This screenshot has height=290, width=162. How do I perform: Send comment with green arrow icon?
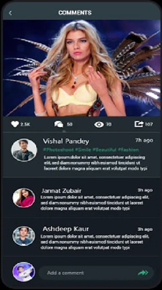tap(143, 273)
